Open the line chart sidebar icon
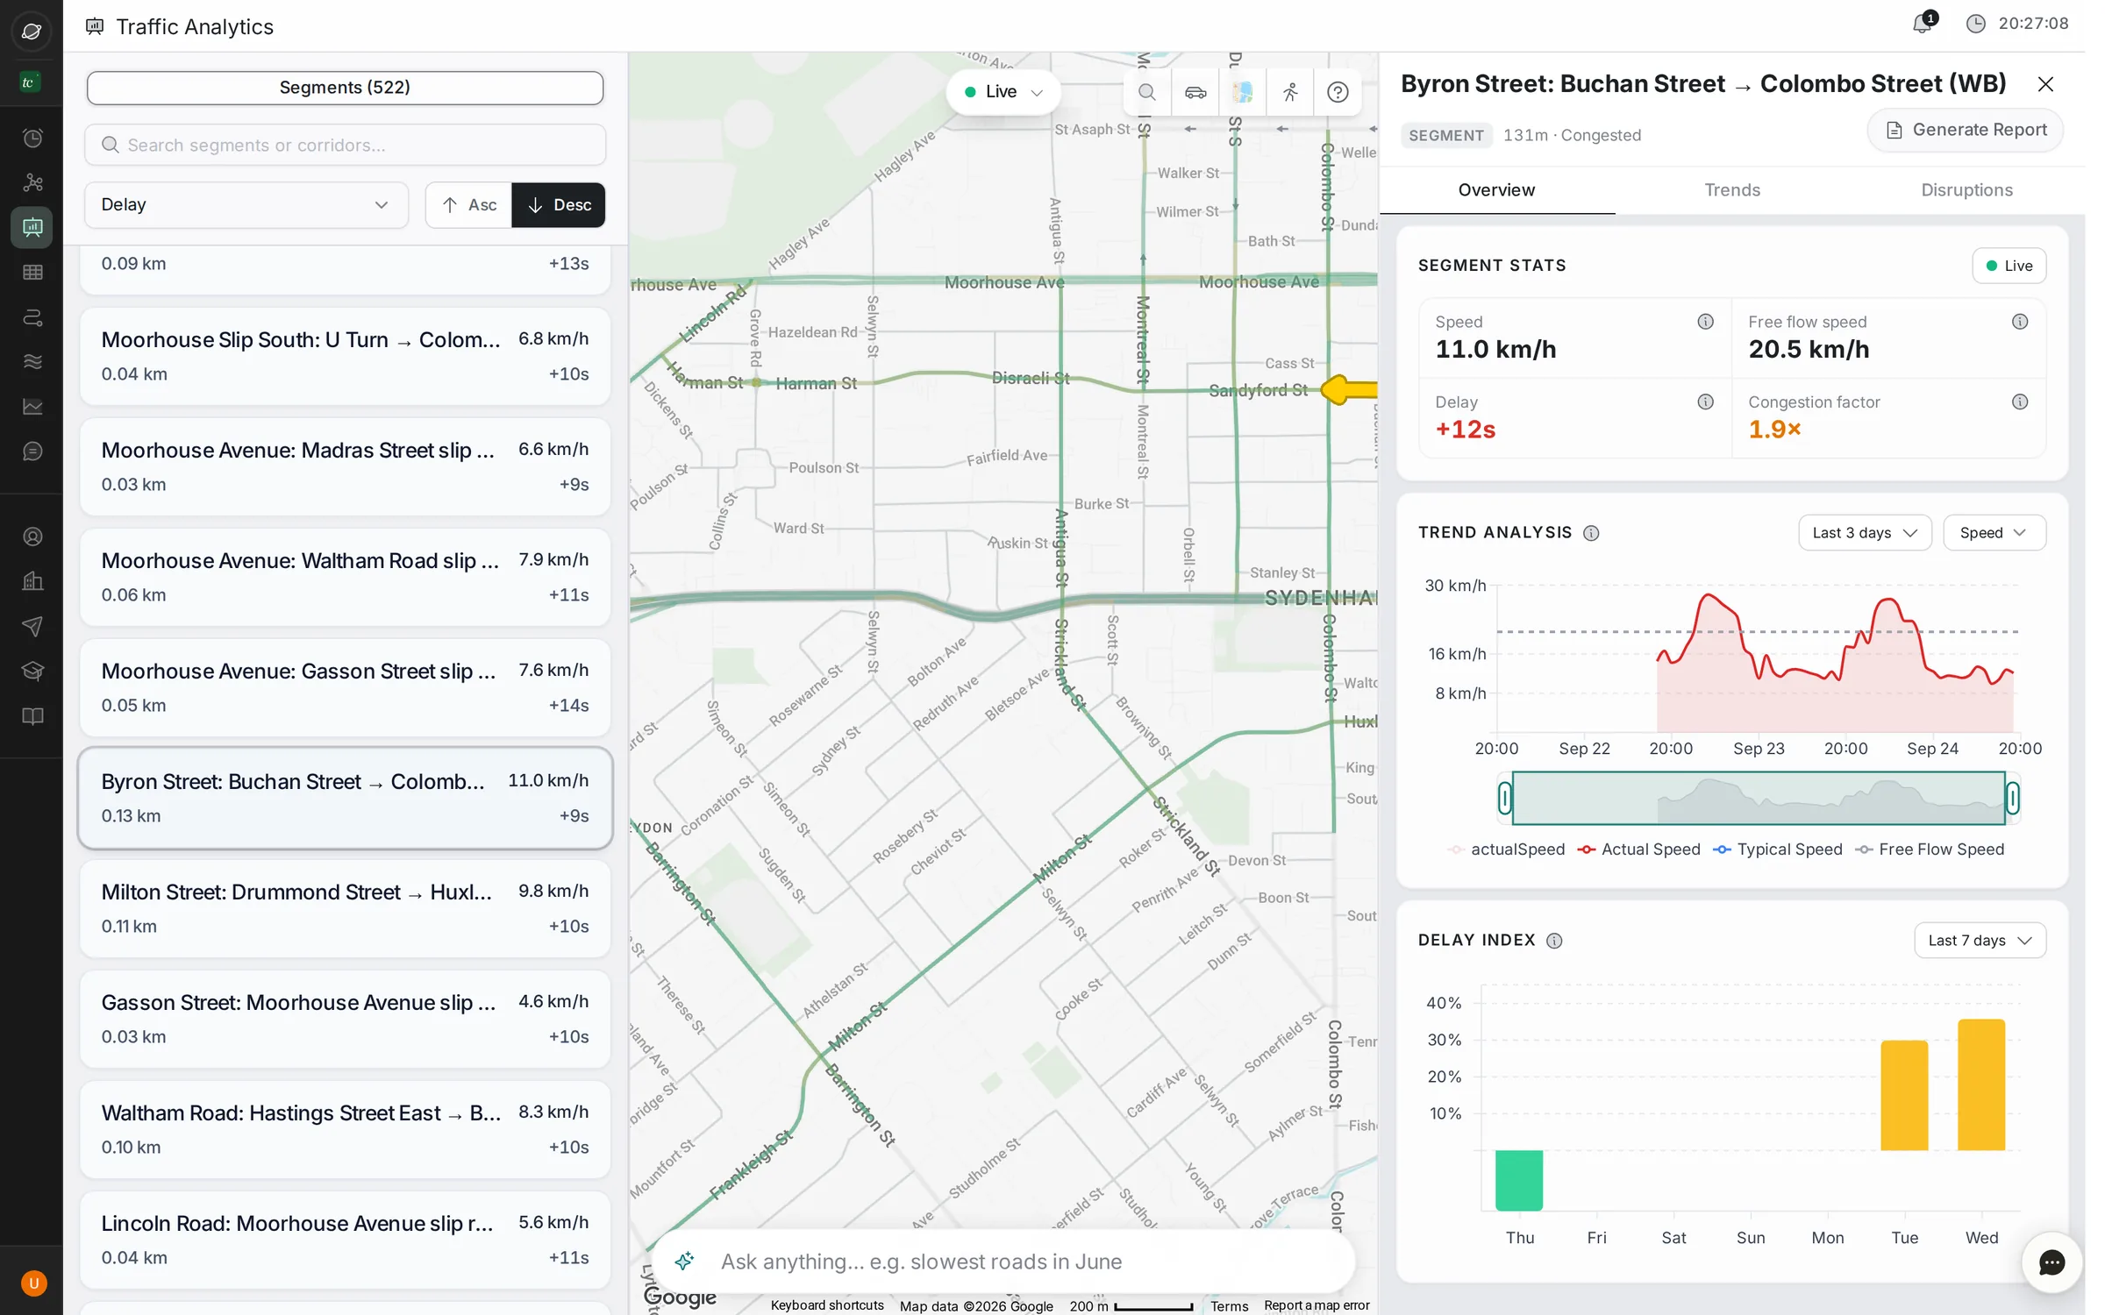2105x1315 pixels. click(32, 407)
